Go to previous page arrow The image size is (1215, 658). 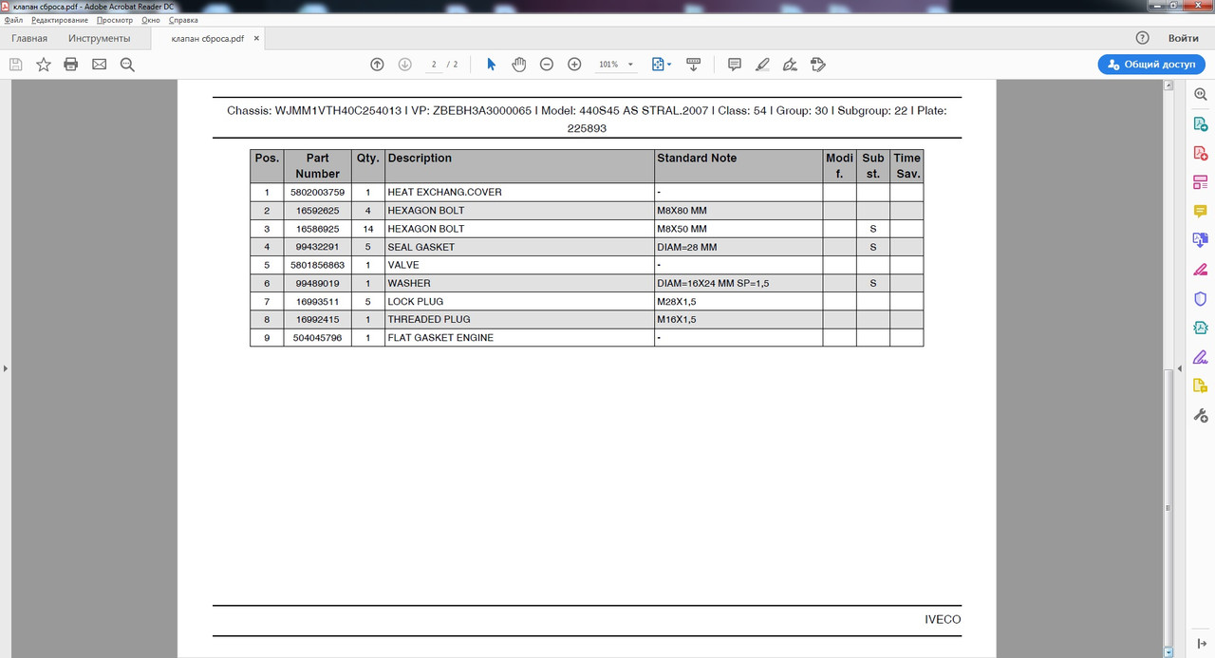(377, 65)
